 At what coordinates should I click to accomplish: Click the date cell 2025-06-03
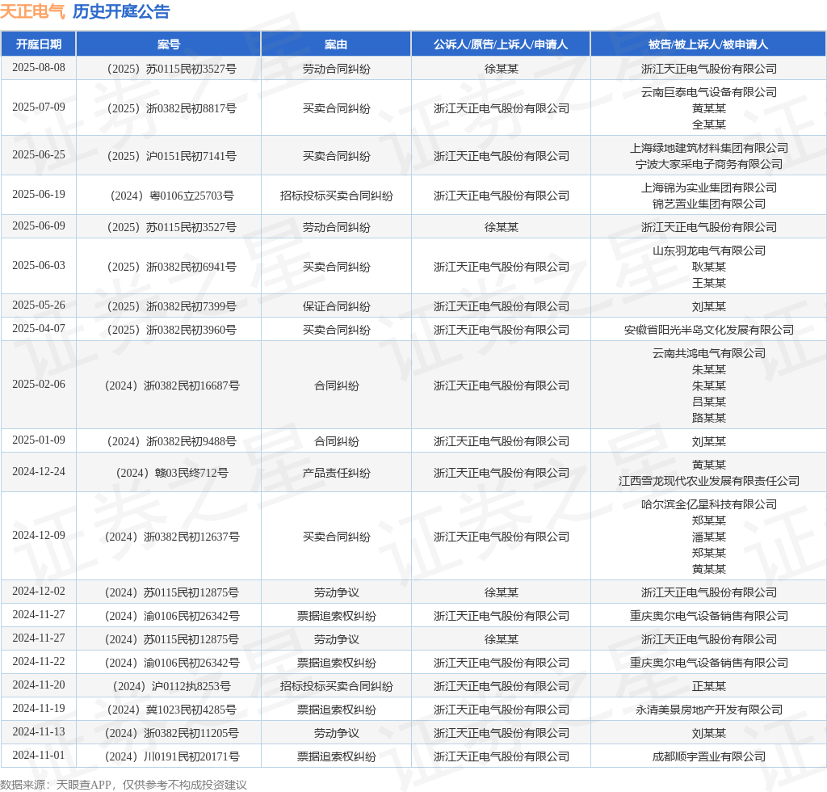tap(39, 265)
